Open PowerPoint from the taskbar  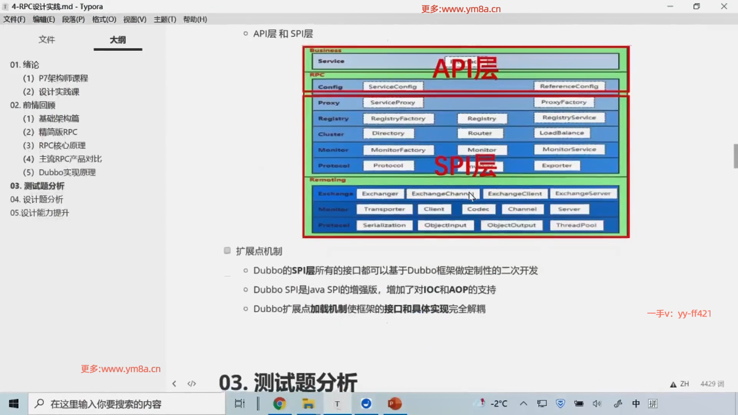(x=394, y=403)
